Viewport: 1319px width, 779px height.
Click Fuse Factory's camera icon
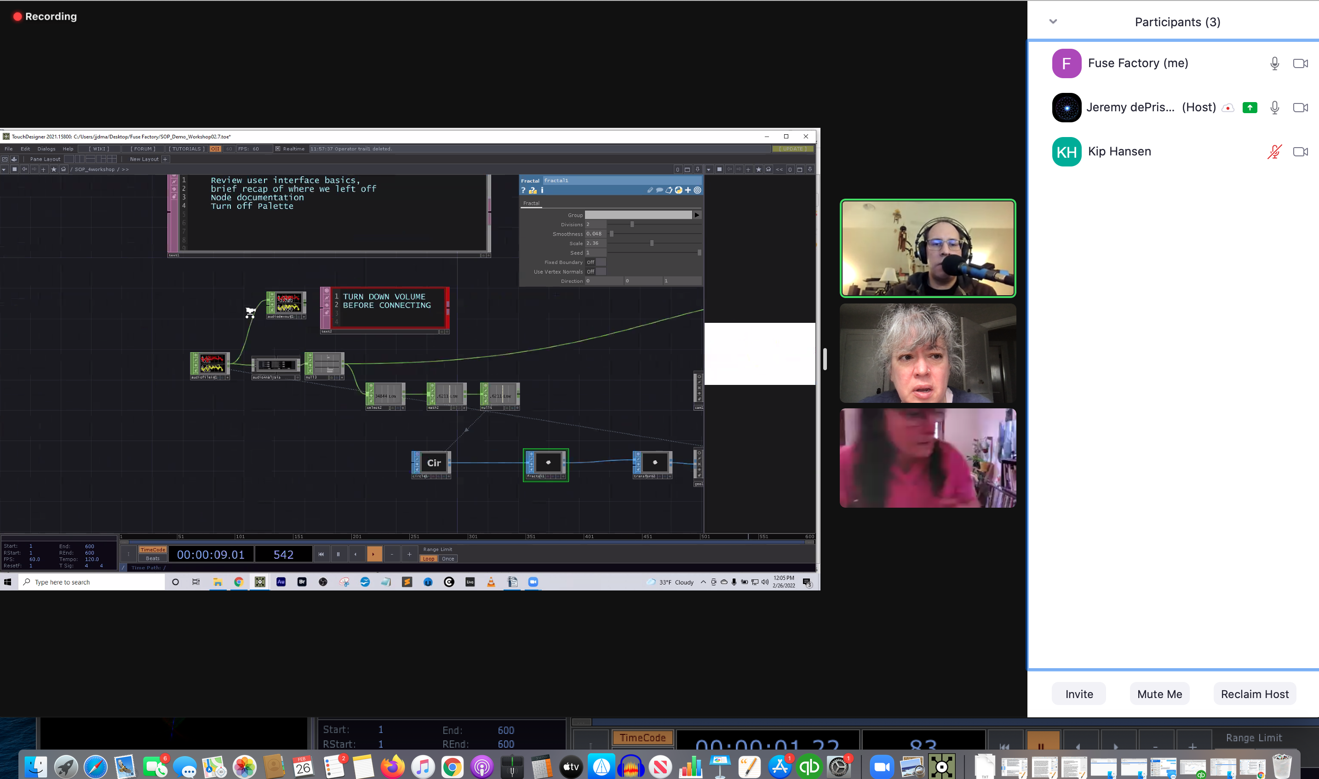tap(1300, 63)
